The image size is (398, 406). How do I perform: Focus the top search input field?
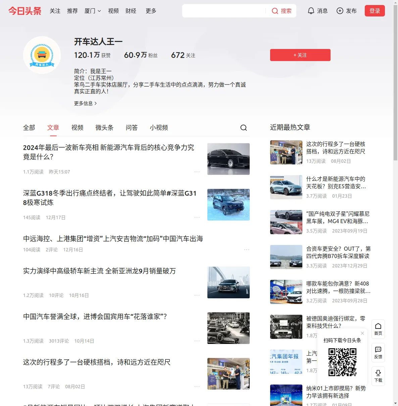[224, 11]
